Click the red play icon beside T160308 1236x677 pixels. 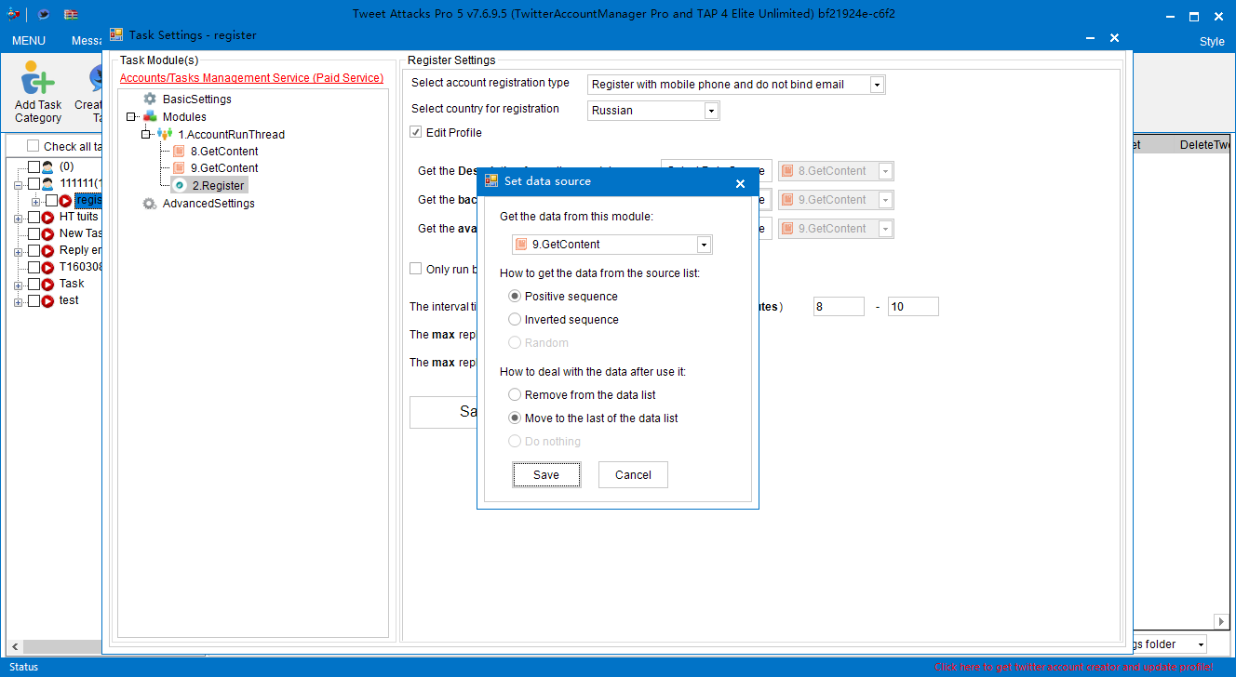click(x=47, y=267)
